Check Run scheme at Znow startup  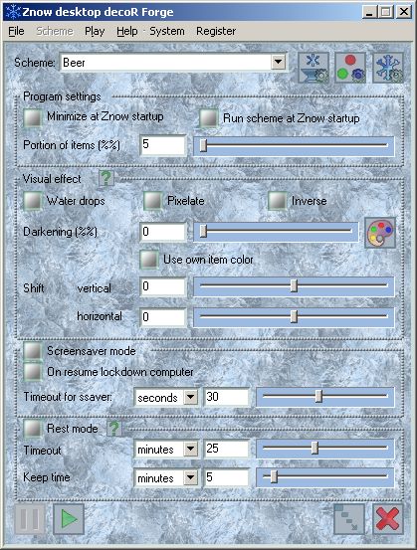pyautogui.click(x=209, y=118)
